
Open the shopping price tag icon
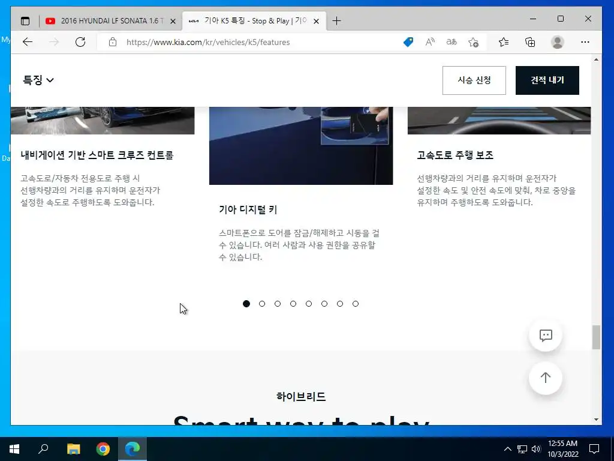(x=408, y=42)
